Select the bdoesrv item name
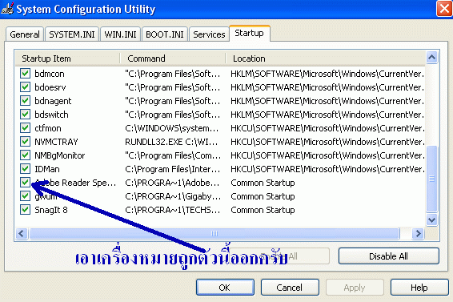The height and width of the screenshot is (302, 453). point(50,87)
